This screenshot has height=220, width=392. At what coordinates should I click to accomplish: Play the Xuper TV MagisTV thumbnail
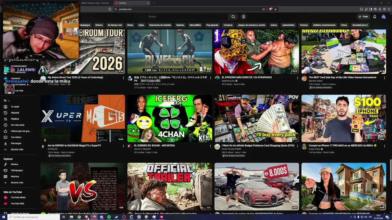point(83,118)
